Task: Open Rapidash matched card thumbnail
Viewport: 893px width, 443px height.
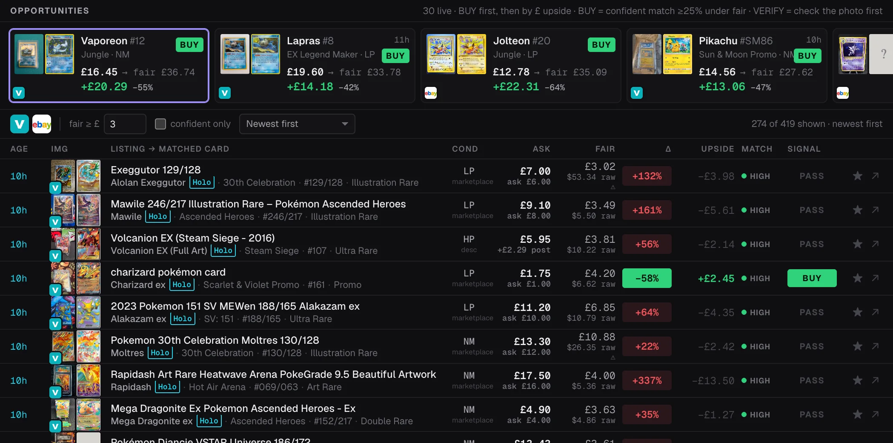Action: (x=89, y=380)
